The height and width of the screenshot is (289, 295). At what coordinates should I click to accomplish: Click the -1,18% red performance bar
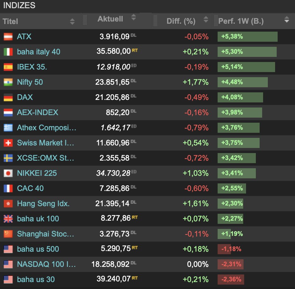click(224, 249)
